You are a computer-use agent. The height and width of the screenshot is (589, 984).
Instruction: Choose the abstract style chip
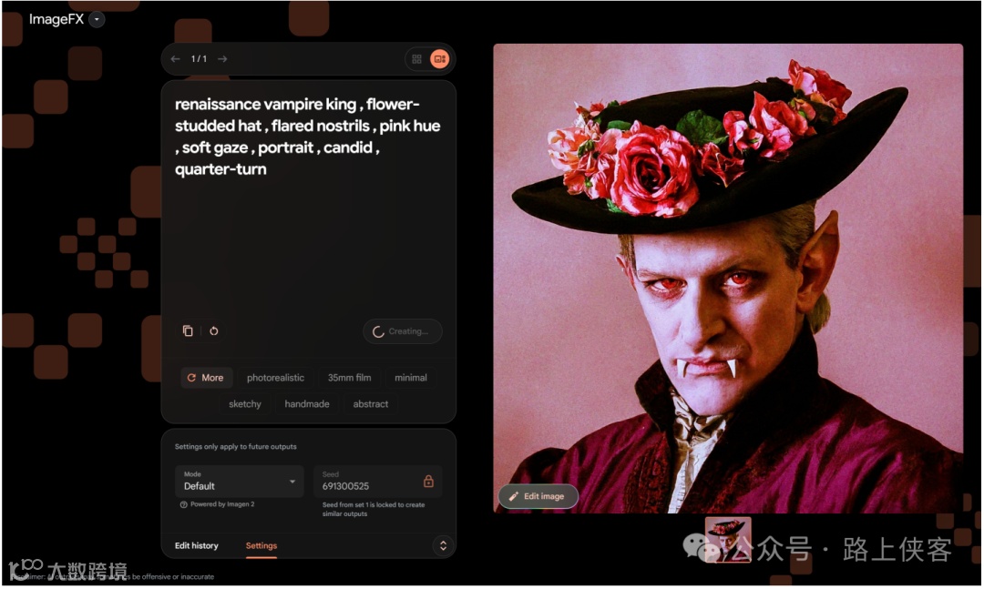371,404
